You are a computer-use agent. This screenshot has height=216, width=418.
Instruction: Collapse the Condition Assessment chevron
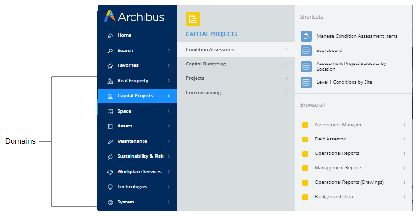[x=287, y=50]
